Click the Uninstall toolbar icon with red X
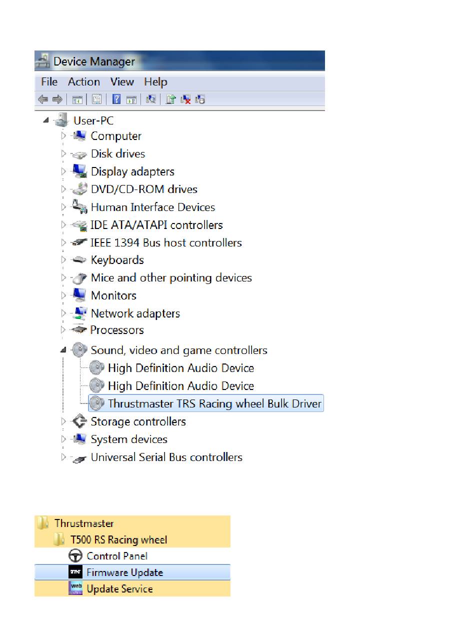475x630 pixels. (x=185, y=99)
